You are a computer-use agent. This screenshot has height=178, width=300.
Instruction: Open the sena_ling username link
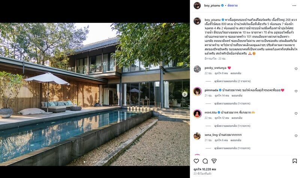(213, 135)
